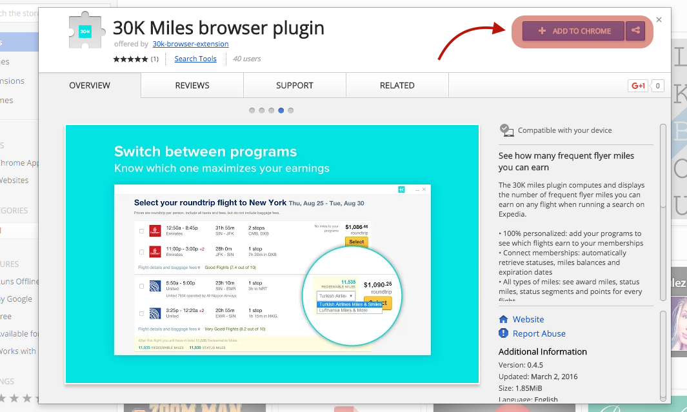
Task: Open the share icon button
Action: (635, 31)
